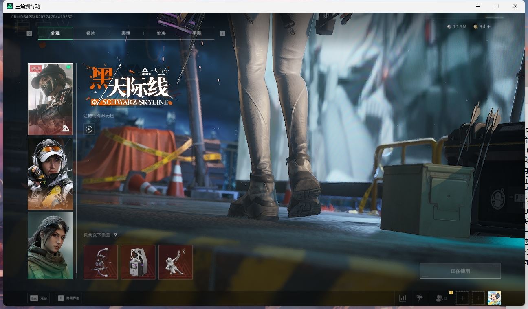This screenshot has width=528, height=309.
Task: Switch to the 表情 tab
Action: [126, 33]
